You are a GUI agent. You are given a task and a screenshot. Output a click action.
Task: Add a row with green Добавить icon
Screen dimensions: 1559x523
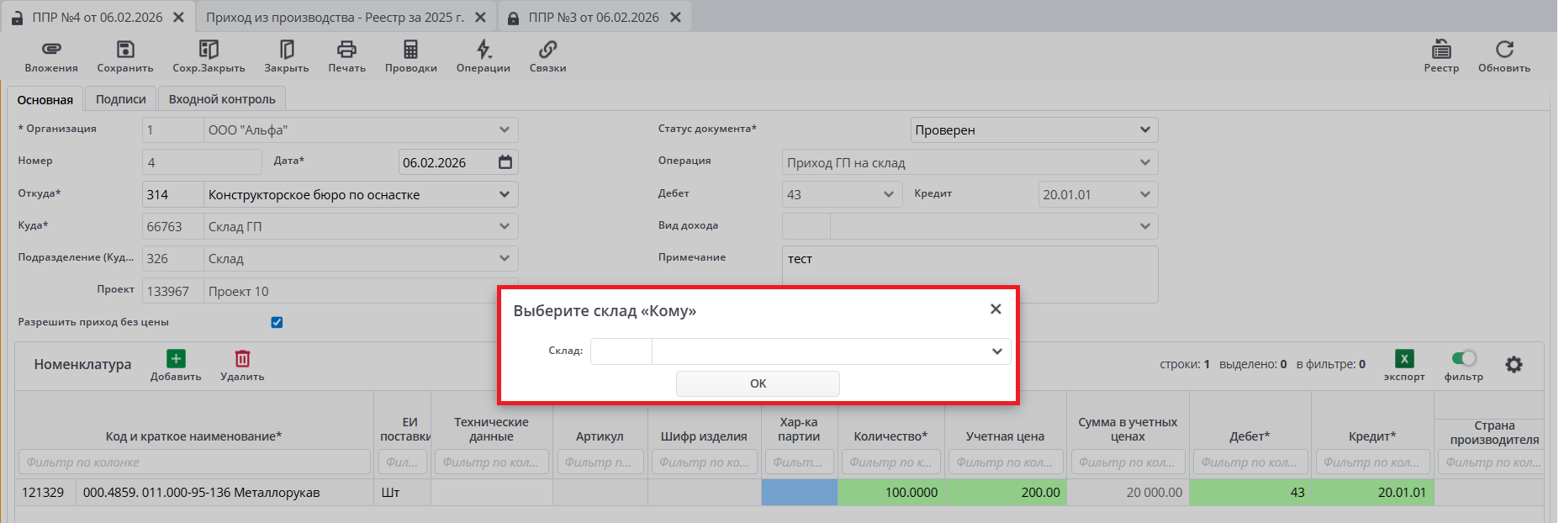tap(176, 359)
